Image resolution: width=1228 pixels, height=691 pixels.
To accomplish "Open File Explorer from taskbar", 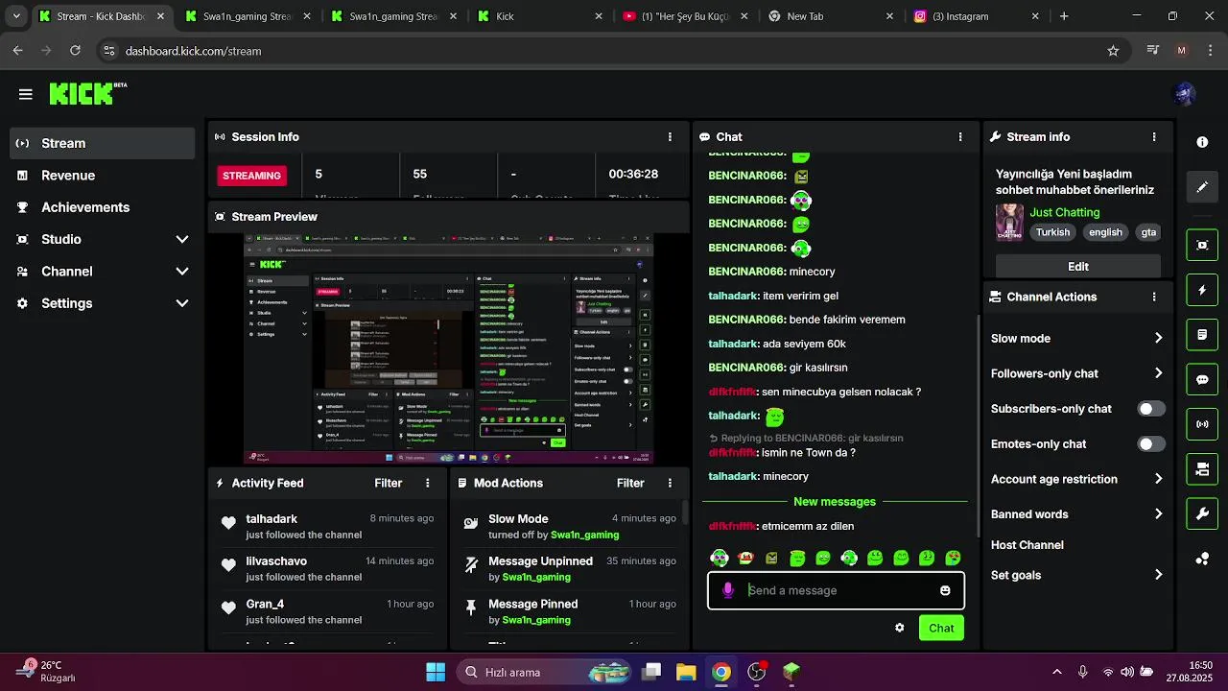I will coord(686,672).
